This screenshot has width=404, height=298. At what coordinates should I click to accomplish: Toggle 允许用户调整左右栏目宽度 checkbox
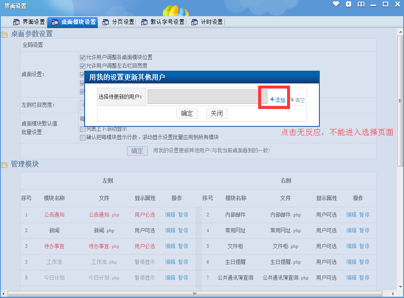[x=83, y=66]
